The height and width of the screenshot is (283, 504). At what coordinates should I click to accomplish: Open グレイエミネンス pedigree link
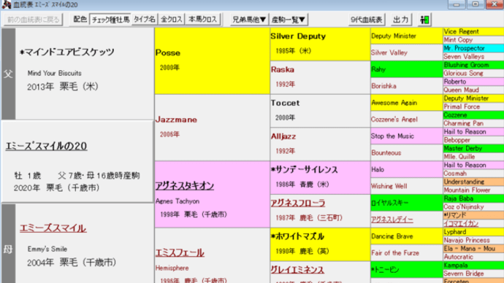click(x=297, y=270)
